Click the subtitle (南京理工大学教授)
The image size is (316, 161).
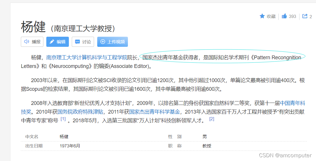[83, 29]
